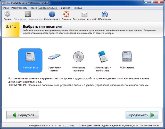
Task: Open the Помощь menu in menubar
Action: coord(77,8)
